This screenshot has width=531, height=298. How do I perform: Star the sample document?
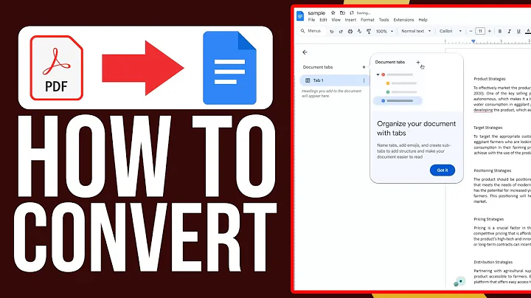[333, 13]
